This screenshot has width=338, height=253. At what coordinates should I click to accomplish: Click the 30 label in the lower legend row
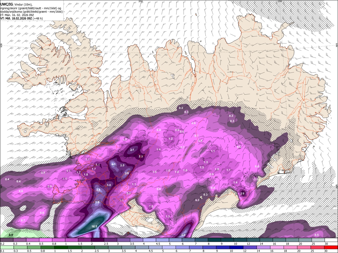[x=326, y=251]
